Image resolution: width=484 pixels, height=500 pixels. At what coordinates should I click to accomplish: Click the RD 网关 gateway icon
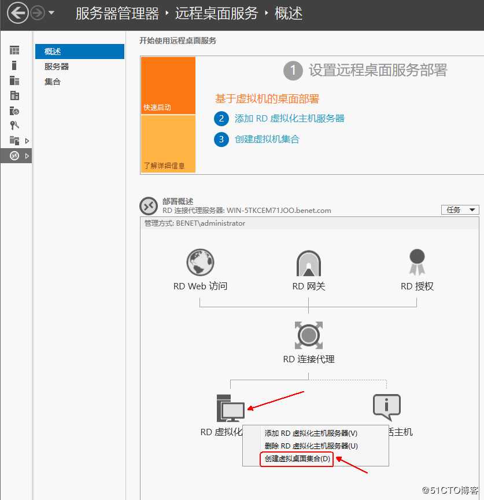(308, 263)
